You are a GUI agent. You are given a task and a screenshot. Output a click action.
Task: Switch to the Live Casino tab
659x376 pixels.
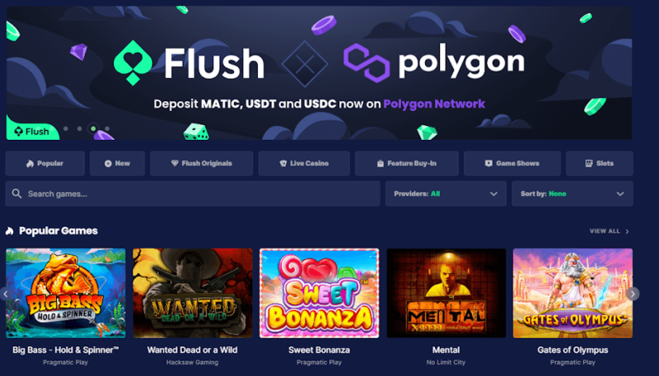pyautogui.click(x=304, y=163)
